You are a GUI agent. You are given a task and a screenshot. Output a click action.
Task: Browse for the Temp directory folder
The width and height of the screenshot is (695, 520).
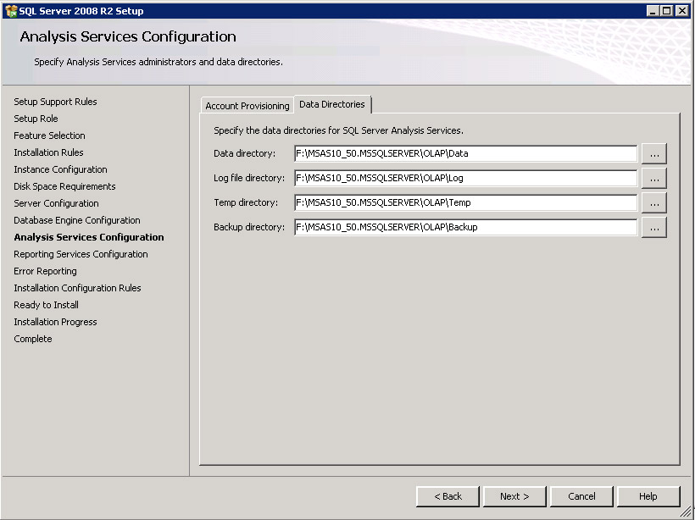654,203
